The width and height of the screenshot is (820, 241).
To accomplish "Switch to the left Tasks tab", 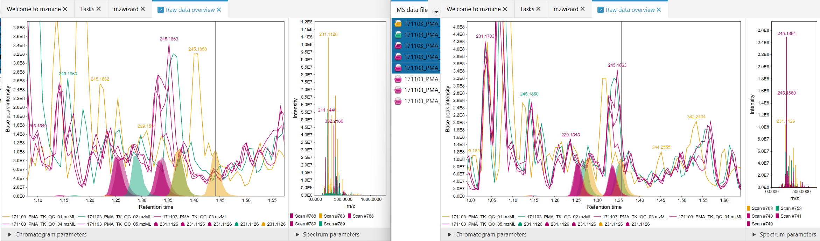I will [87, 9].
